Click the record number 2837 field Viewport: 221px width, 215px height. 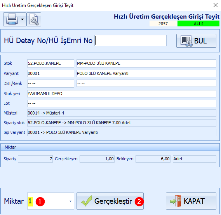[163, 24]
